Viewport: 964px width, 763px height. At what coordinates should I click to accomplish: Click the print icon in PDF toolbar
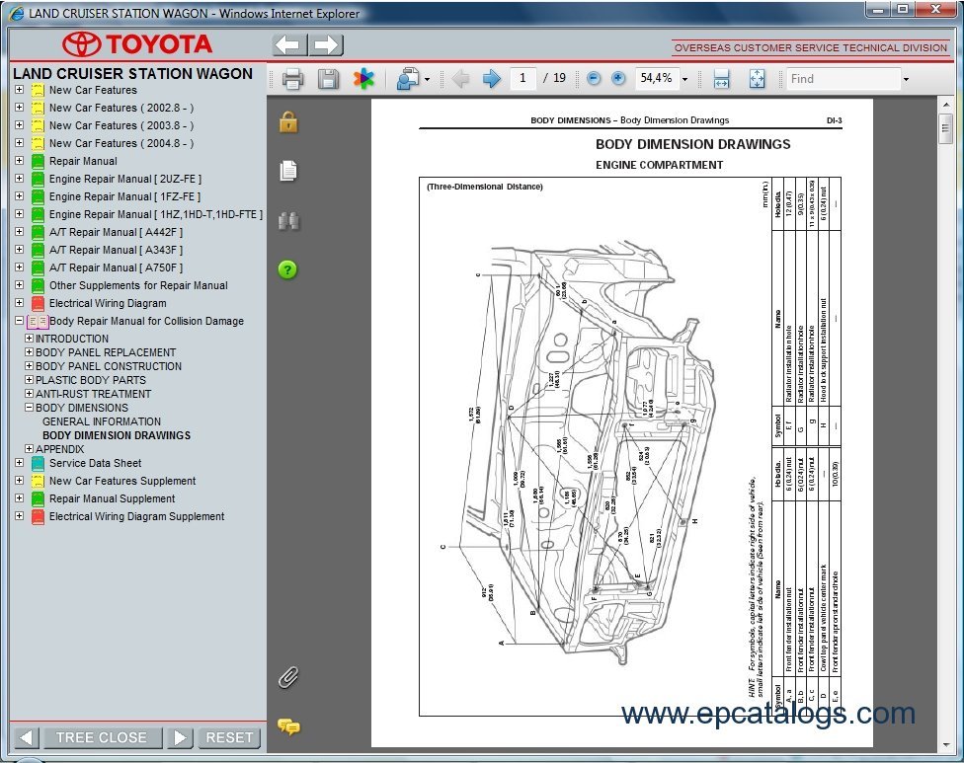point(292,79)
